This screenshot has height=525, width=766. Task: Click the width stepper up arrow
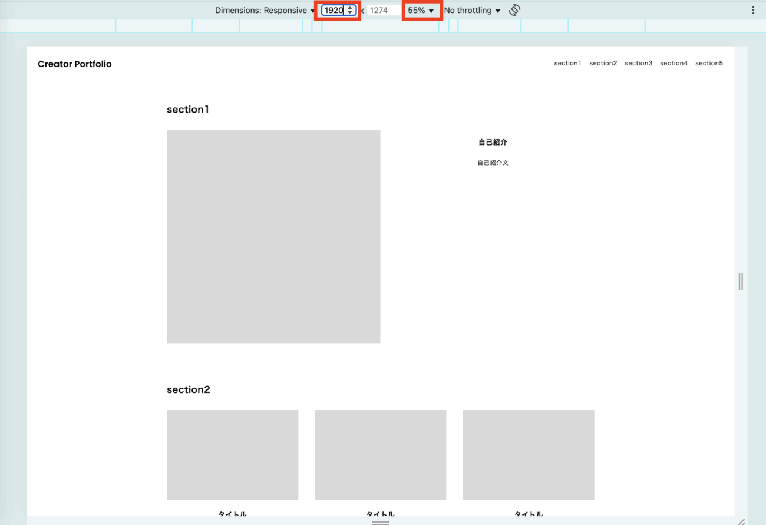coord(350,8)
